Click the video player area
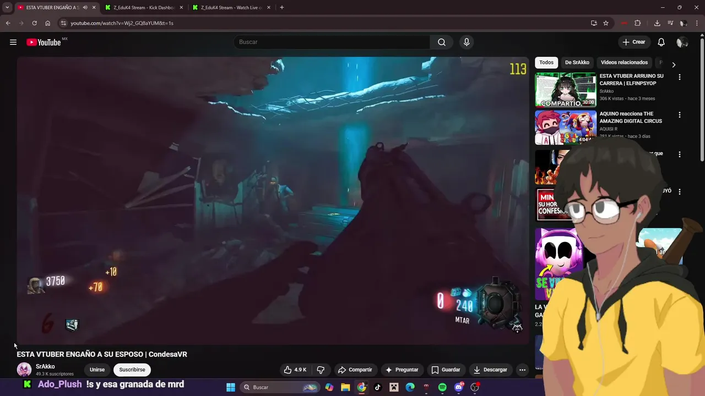This screenshot has width=705, height=396. (273, 201)
